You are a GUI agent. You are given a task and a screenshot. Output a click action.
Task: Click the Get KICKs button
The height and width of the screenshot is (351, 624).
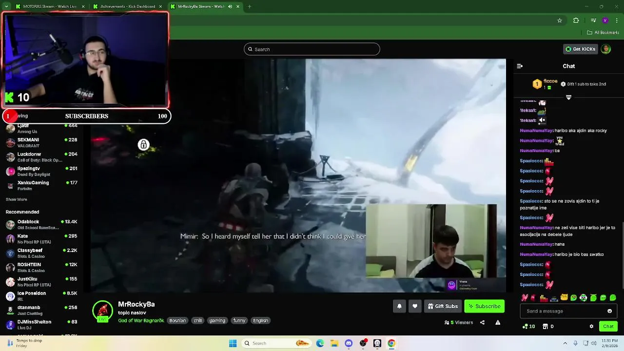tap(580, 49)
